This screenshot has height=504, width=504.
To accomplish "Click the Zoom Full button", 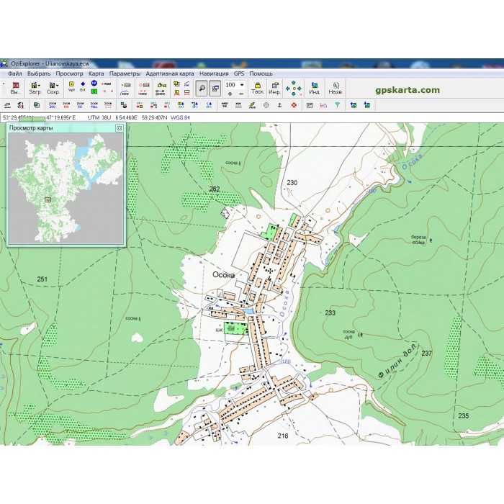I will coord(94,105).
